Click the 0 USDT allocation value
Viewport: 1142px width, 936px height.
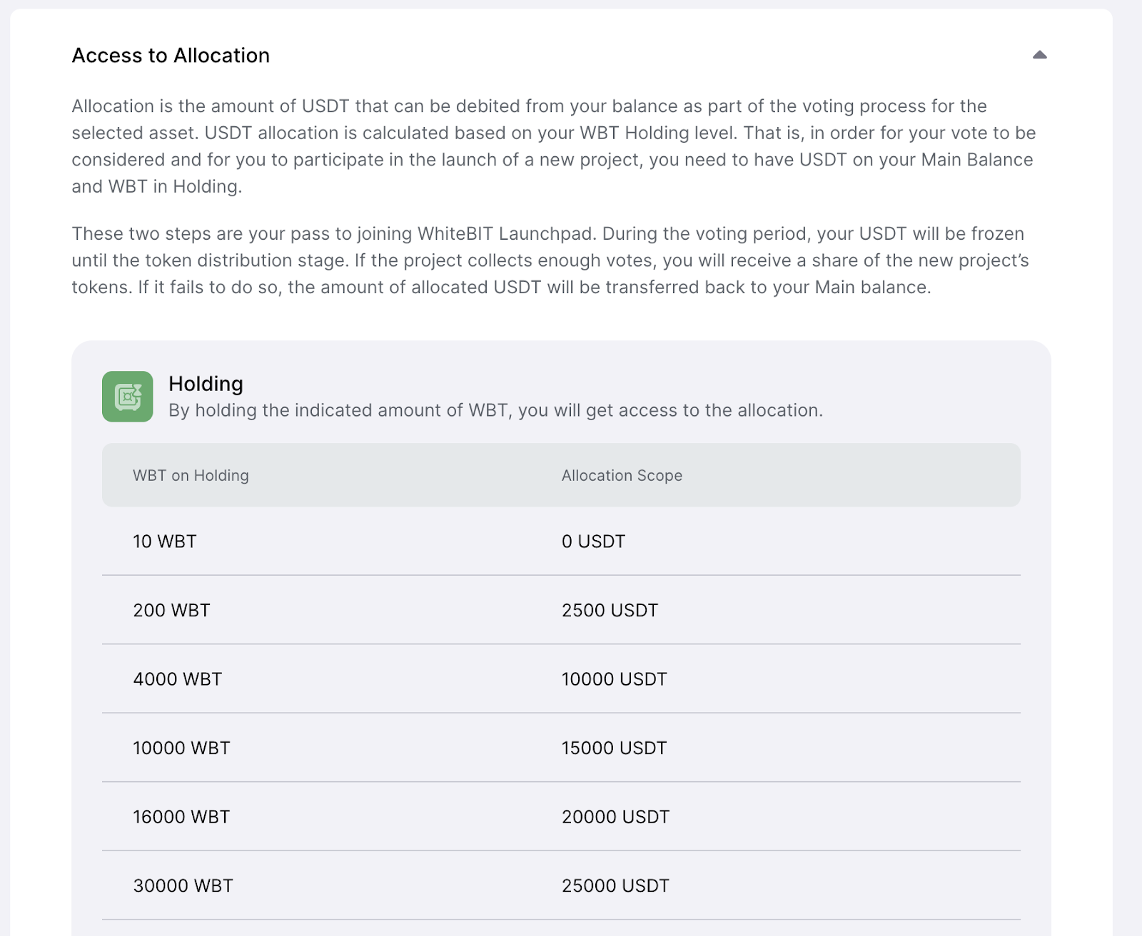[593, 541]
